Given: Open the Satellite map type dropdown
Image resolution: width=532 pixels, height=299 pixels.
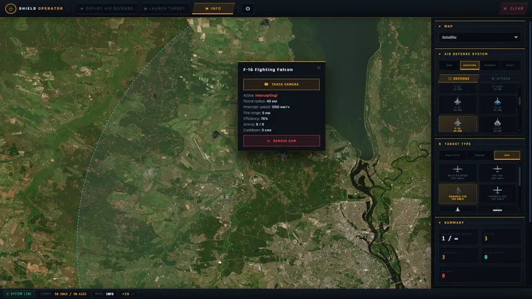Looking at the screenshot, I should pyautogui.click(x=479, y=37).
